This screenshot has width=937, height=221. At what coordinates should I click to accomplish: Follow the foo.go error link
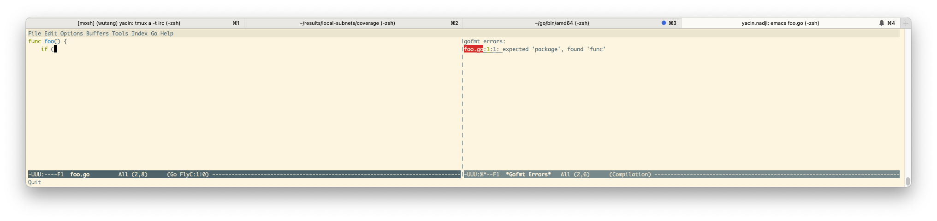coord(474,49)
